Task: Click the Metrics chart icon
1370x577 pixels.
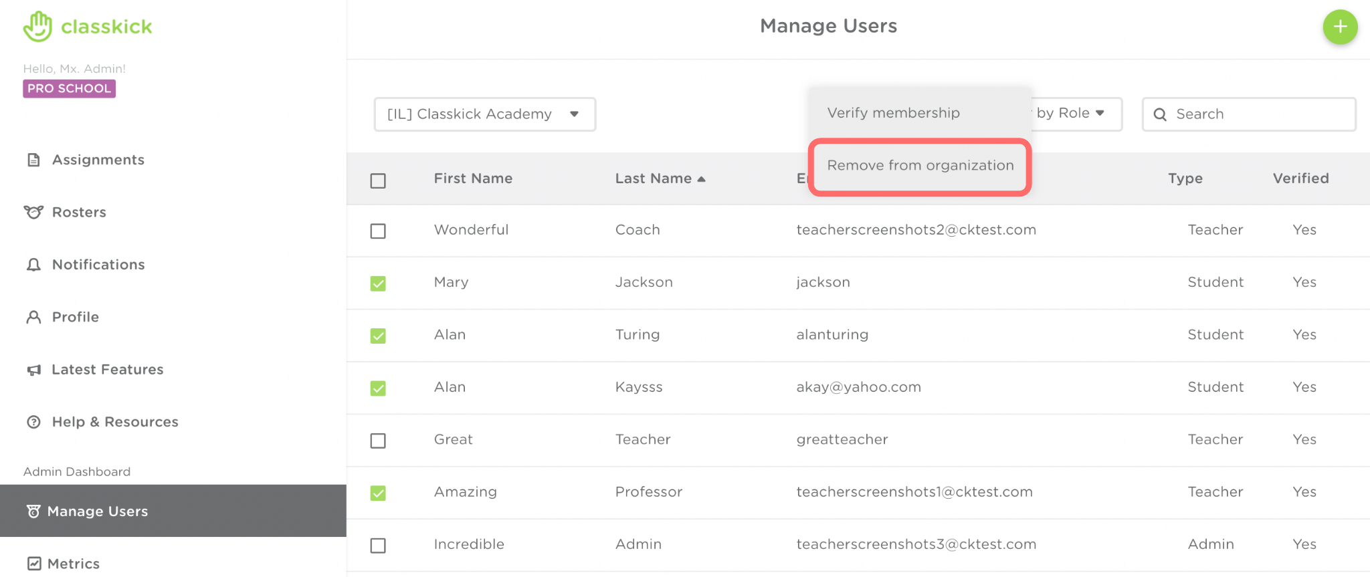Action: pyautogui.click(x=34, y=564)
